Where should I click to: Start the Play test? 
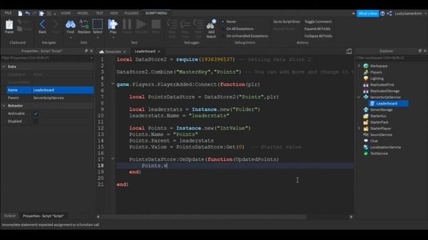[x=113, y=24]
